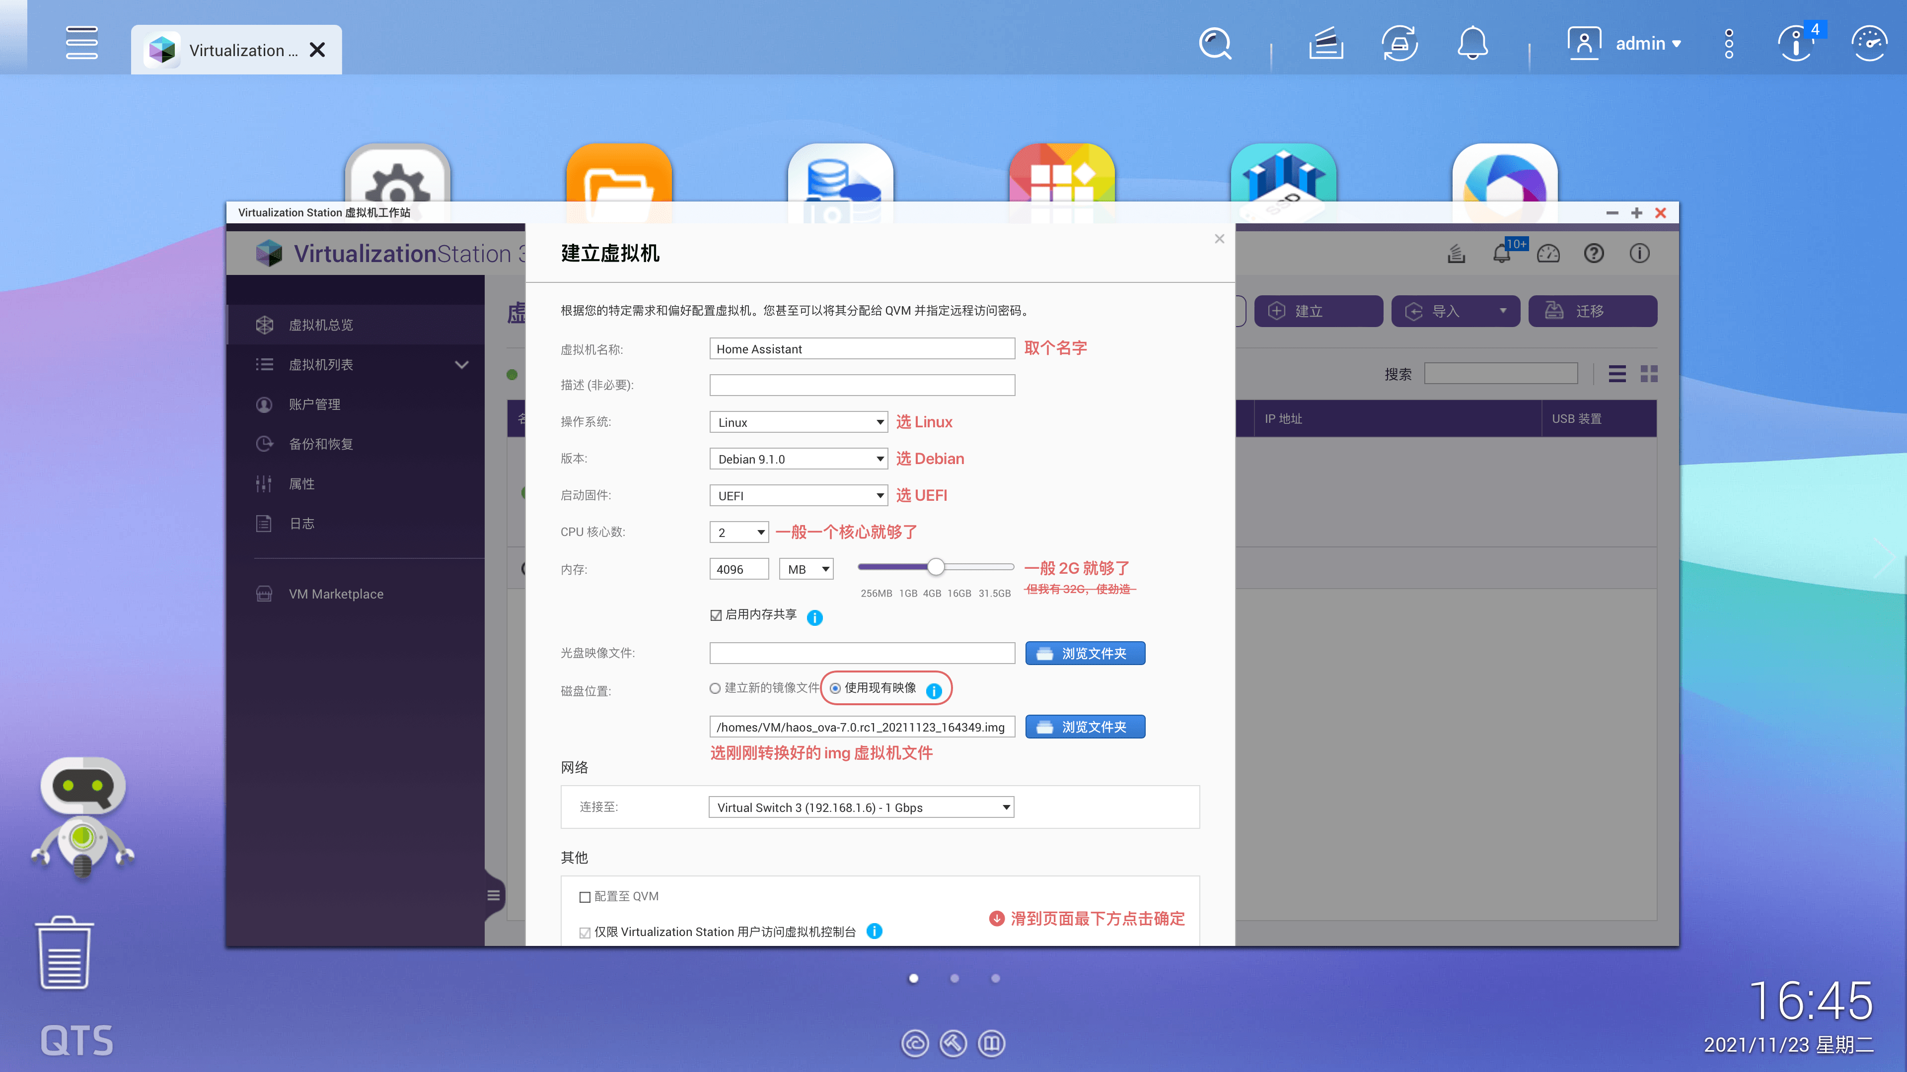The image size is (1907, 1072).
Task: Check the assign to QVM checkbox
Action: [585, 897]
